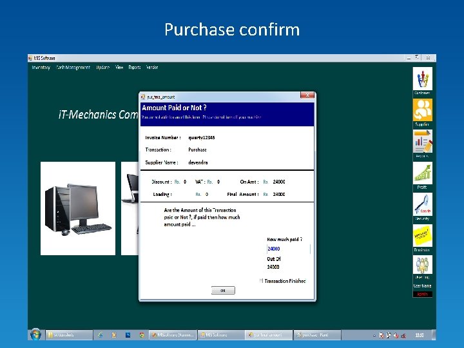Click the Final Amount value 24000
The image size is (464, 348).
(279, 195)
